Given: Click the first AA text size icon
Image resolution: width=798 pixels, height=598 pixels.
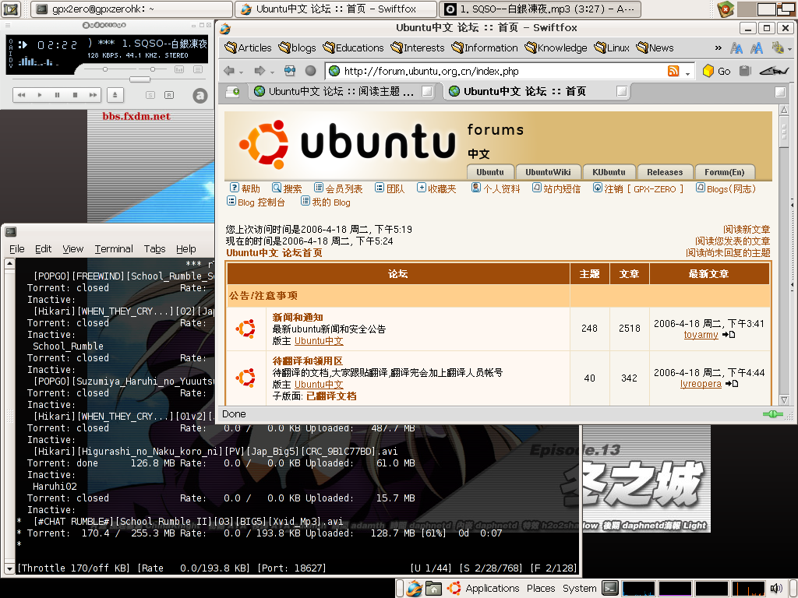Looking at the screenshot, I should click(736, 48).
